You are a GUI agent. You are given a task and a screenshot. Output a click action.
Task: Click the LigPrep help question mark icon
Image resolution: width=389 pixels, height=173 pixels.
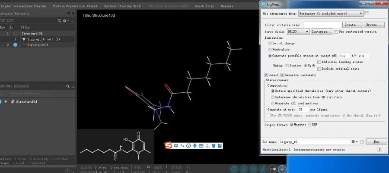point(379,150)
